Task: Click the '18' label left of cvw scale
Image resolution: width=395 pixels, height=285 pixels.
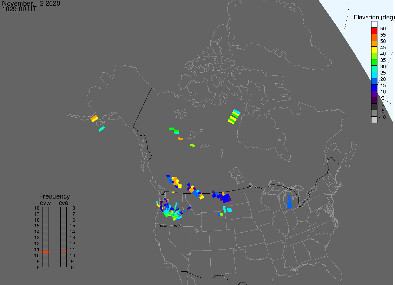Action: (x=37, y=208)
